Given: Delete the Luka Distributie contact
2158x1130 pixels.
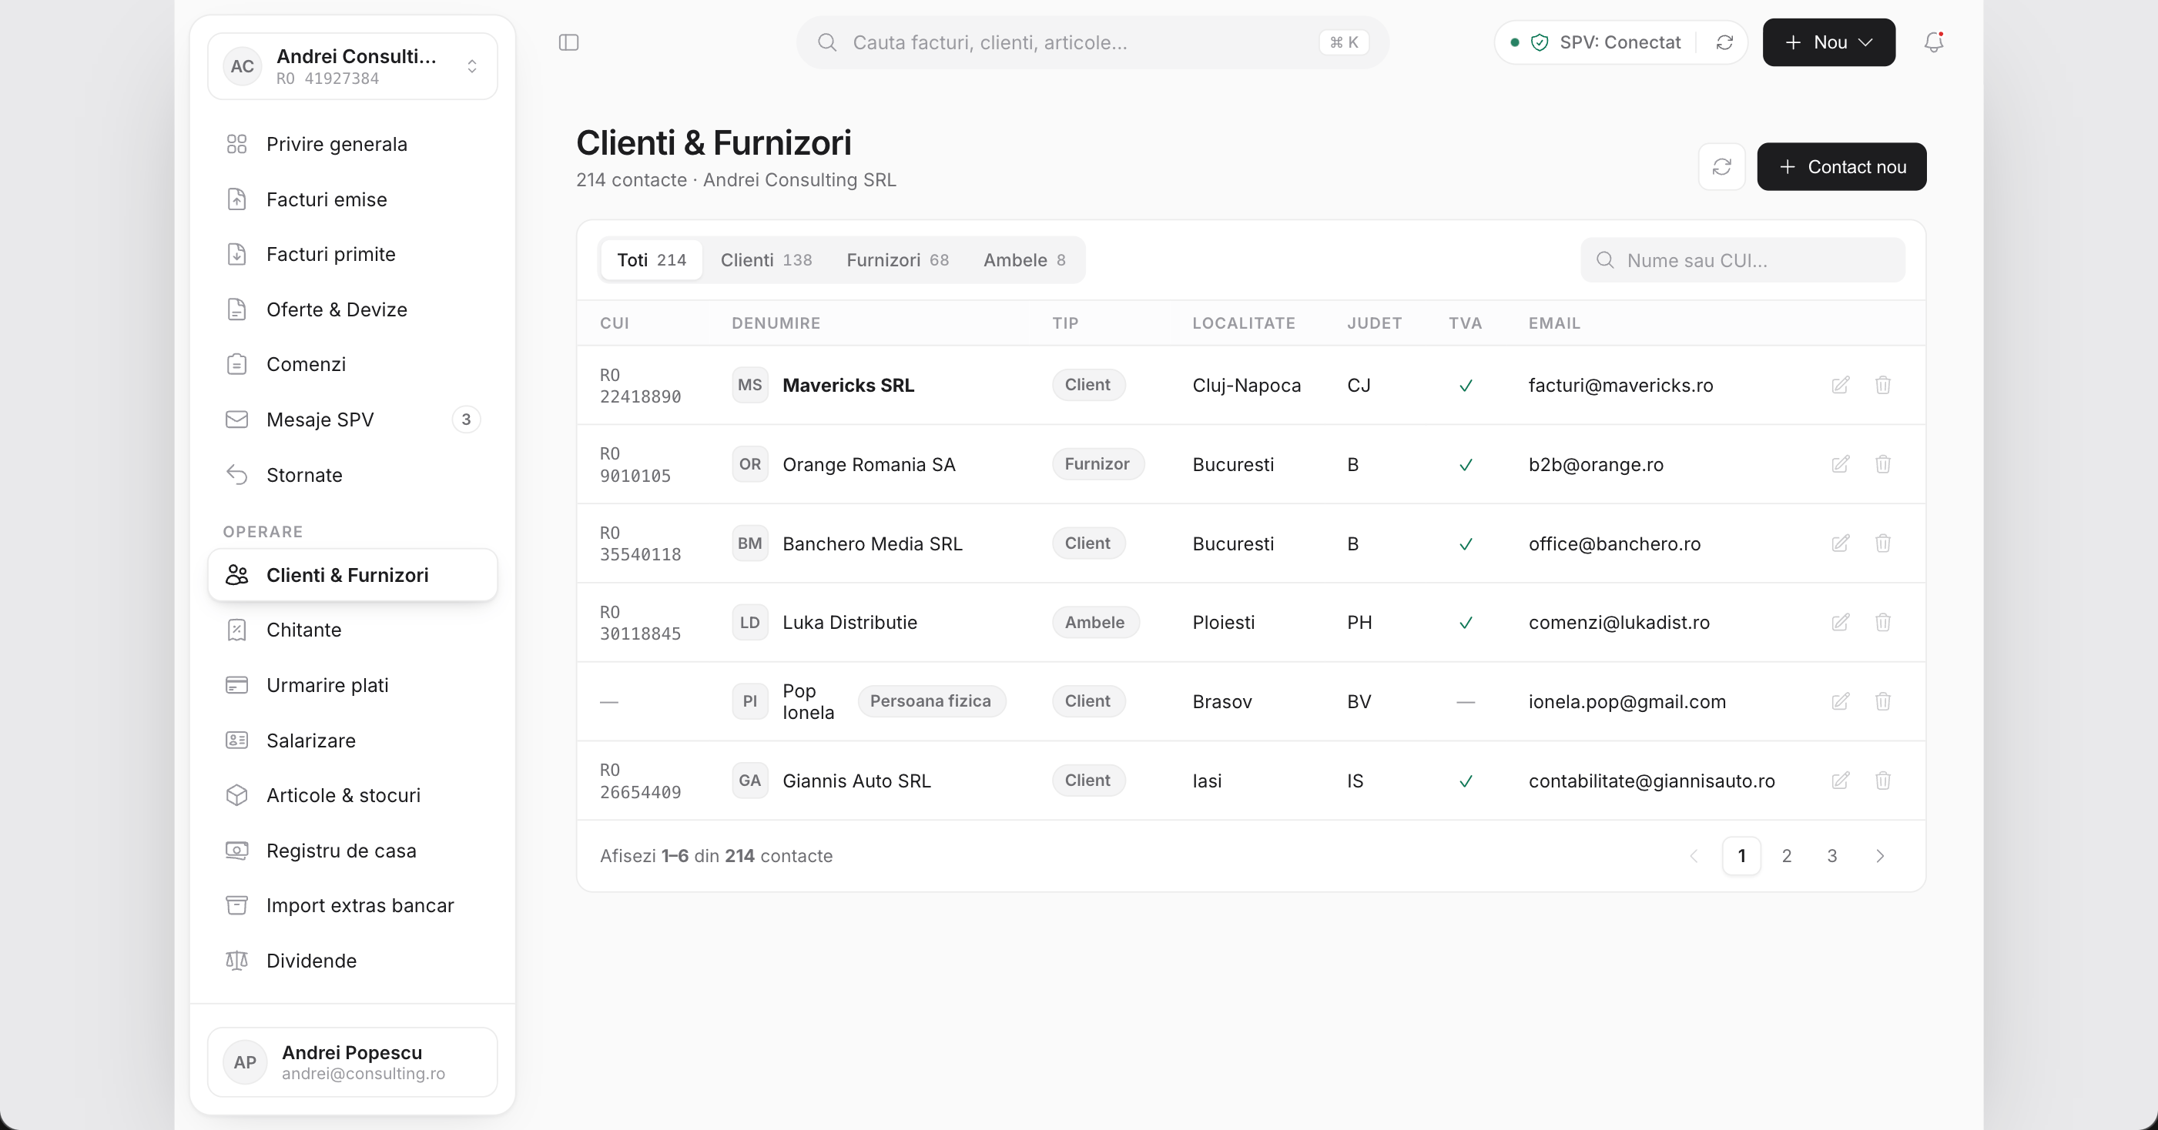Looking at the screenshot, I should pyautogui.click(x=1882, y=623).
